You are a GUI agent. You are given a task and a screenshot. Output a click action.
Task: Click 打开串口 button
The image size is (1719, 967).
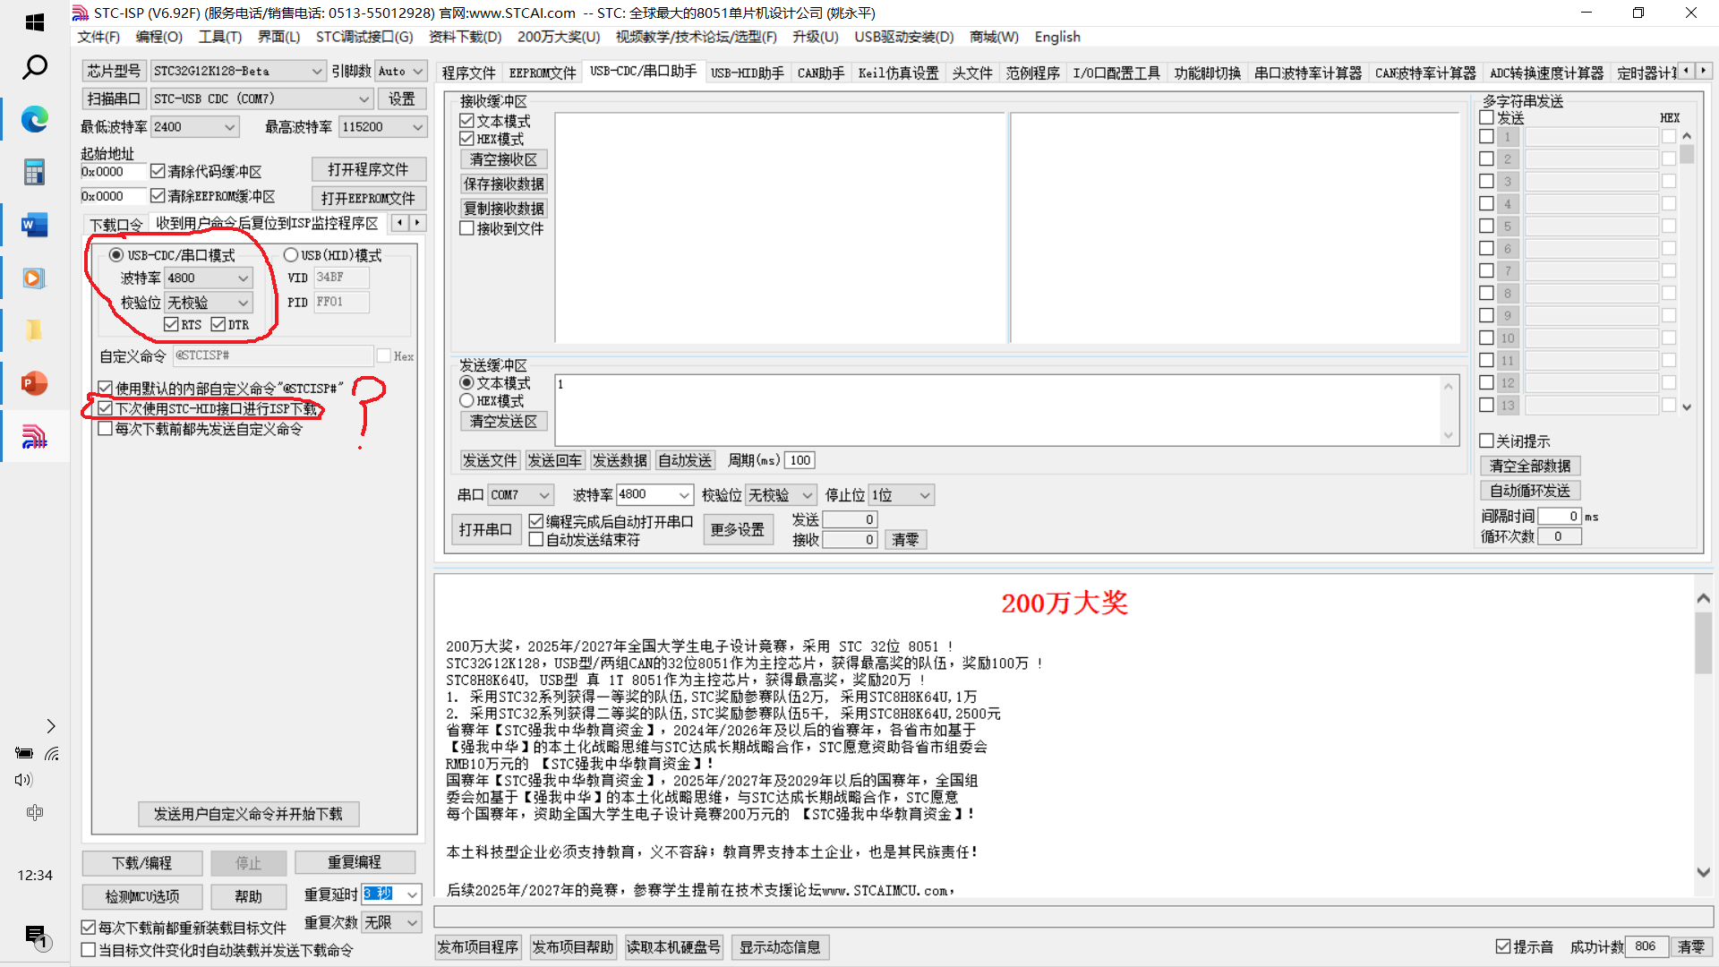(485, 529)
